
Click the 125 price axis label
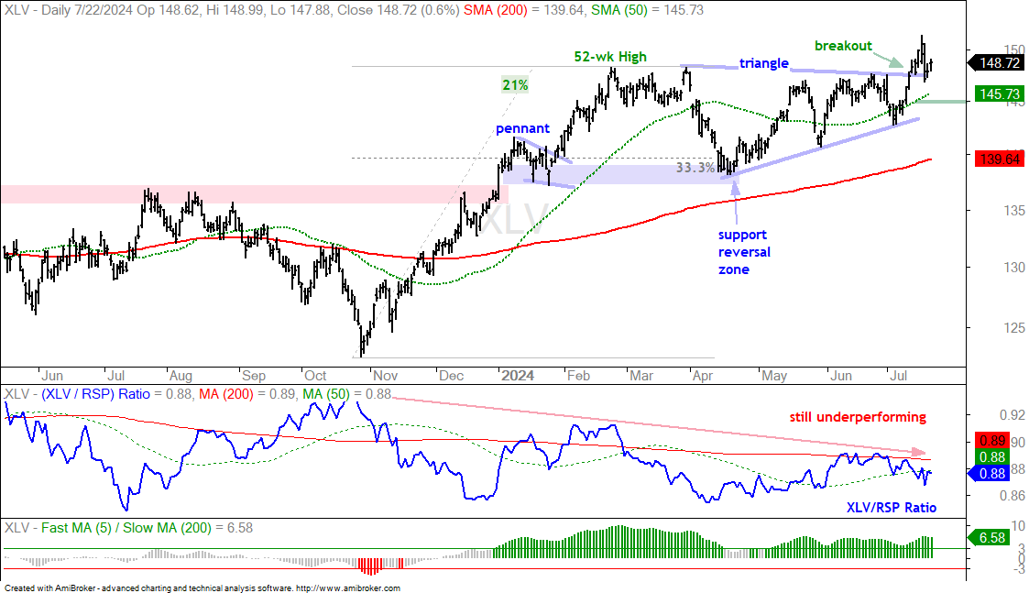tap(1014, 327)
